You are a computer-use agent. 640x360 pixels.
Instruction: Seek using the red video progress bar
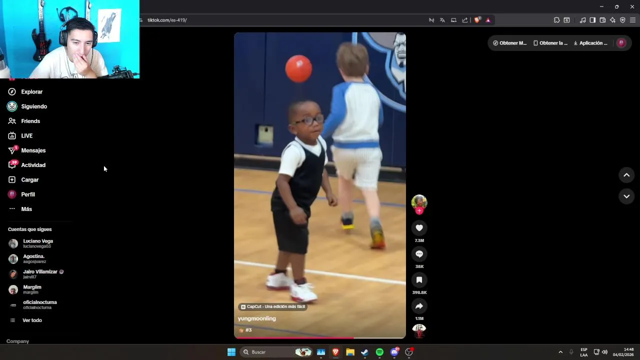pos(320,338)
